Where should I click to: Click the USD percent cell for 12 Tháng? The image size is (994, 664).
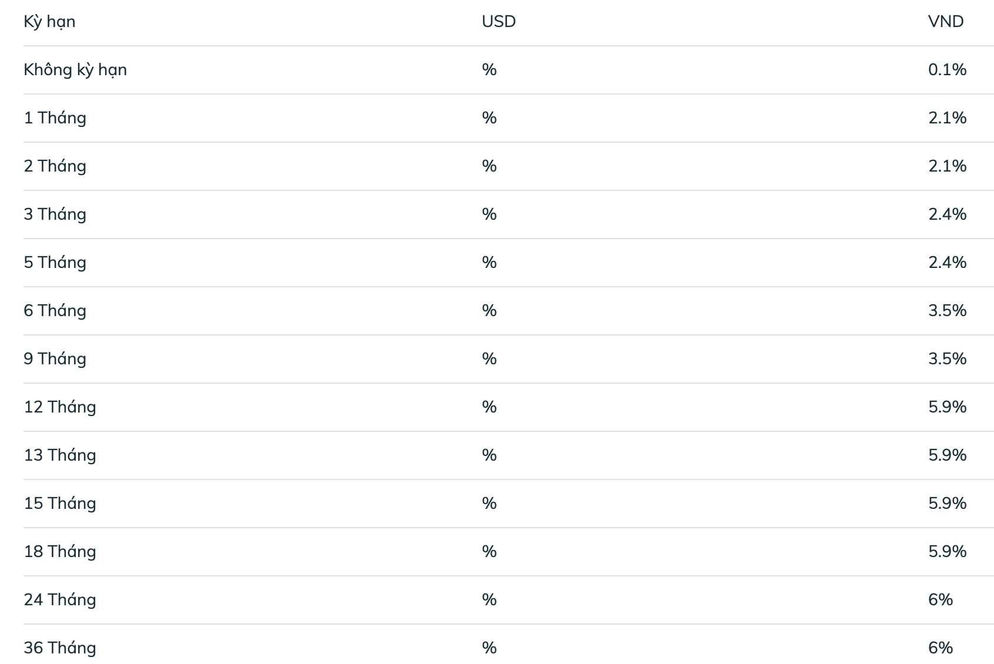click(489, 407)
